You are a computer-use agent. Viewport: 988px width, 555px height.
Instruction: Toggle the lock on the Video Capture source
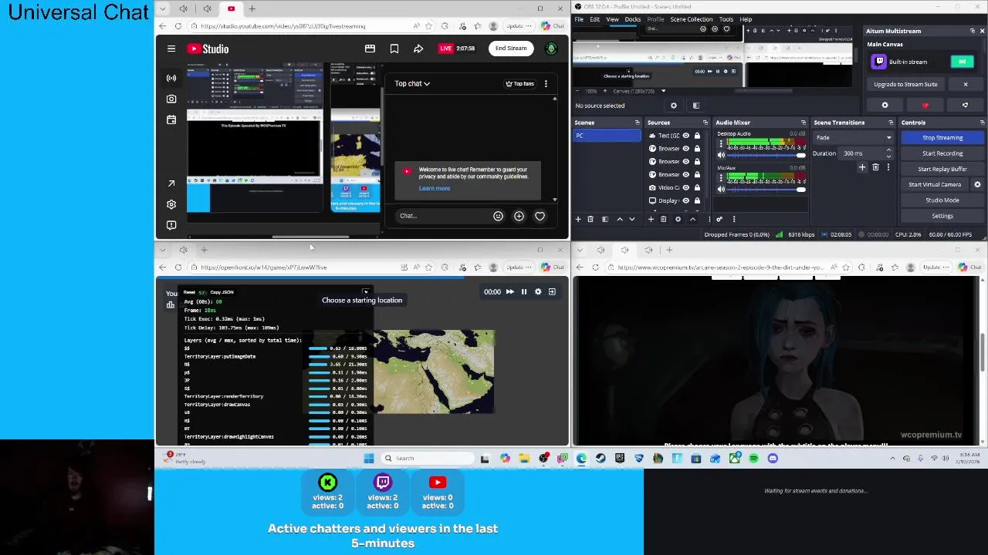tap(697, 187)
